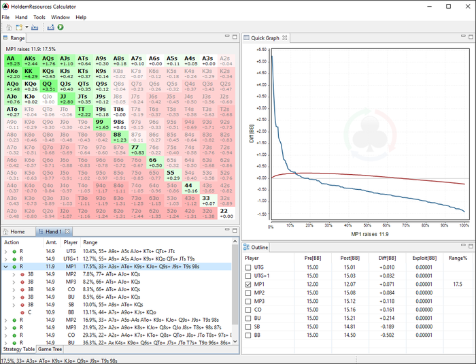Click the New Hand toolbar icon
Screen dimensions: 476x364
pos(19,27)
